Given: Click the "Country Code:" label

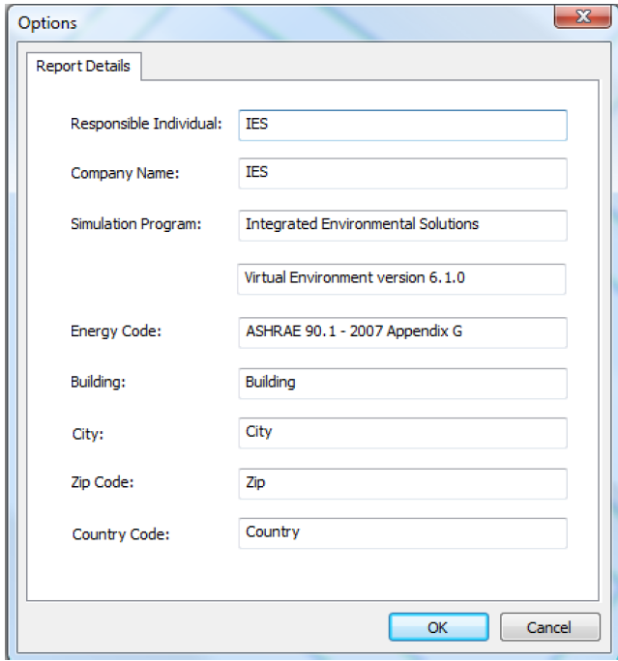Looking at the screenshot, I should point(121,533).
